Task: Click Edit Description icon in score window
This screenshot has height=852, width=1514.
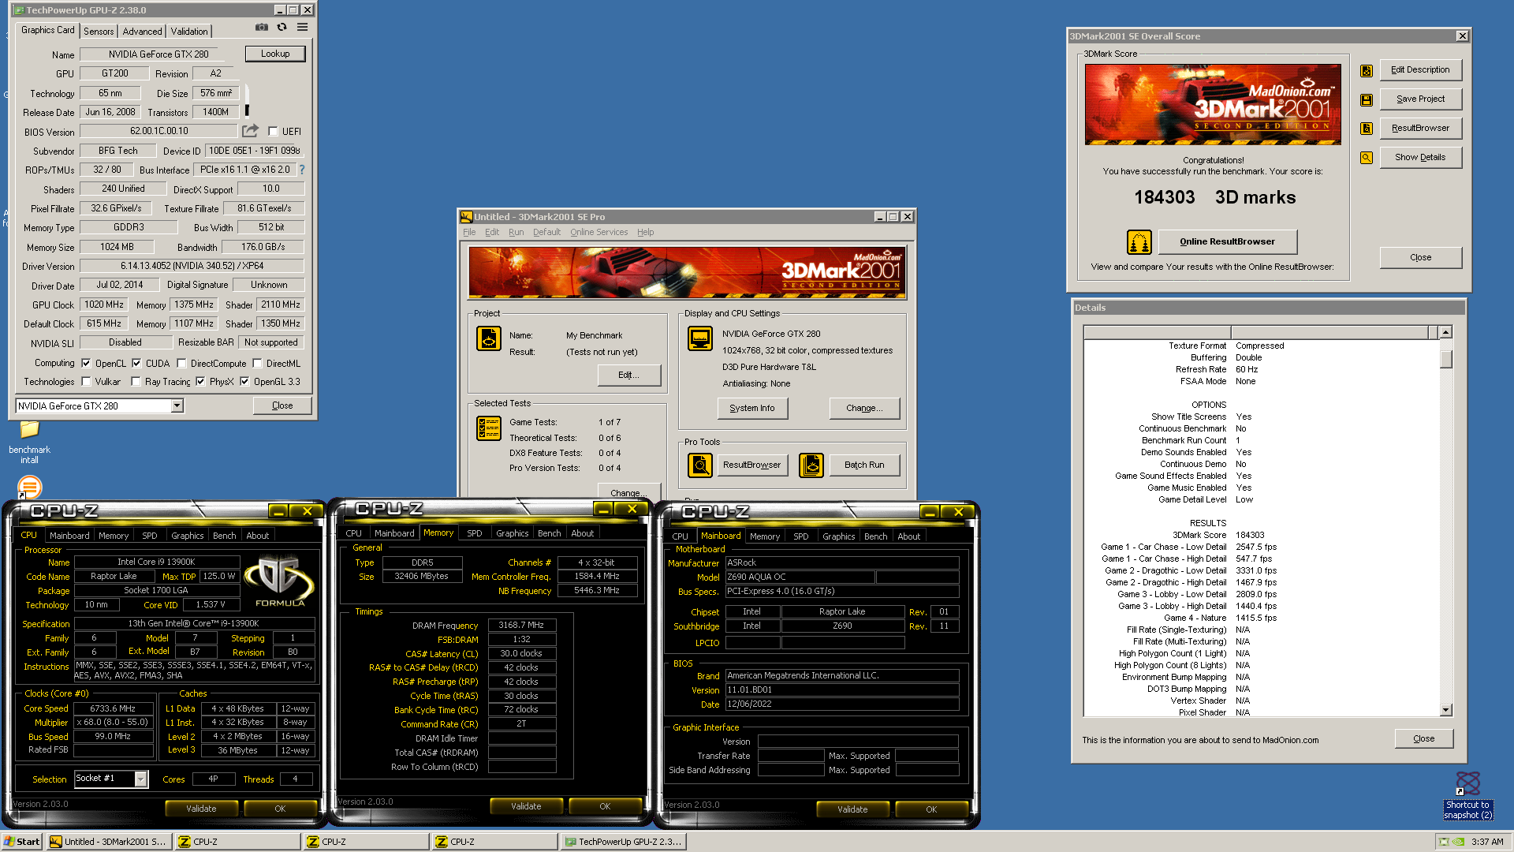Action: click(x=1367, y=71)
